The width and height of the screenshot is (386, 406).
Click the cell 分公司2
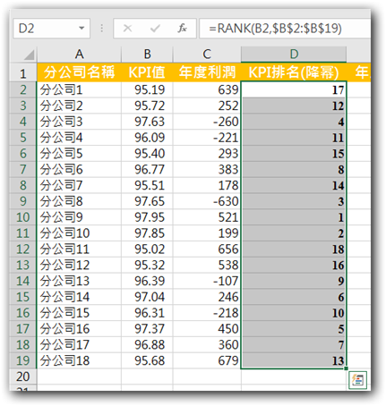coord(79,106)
